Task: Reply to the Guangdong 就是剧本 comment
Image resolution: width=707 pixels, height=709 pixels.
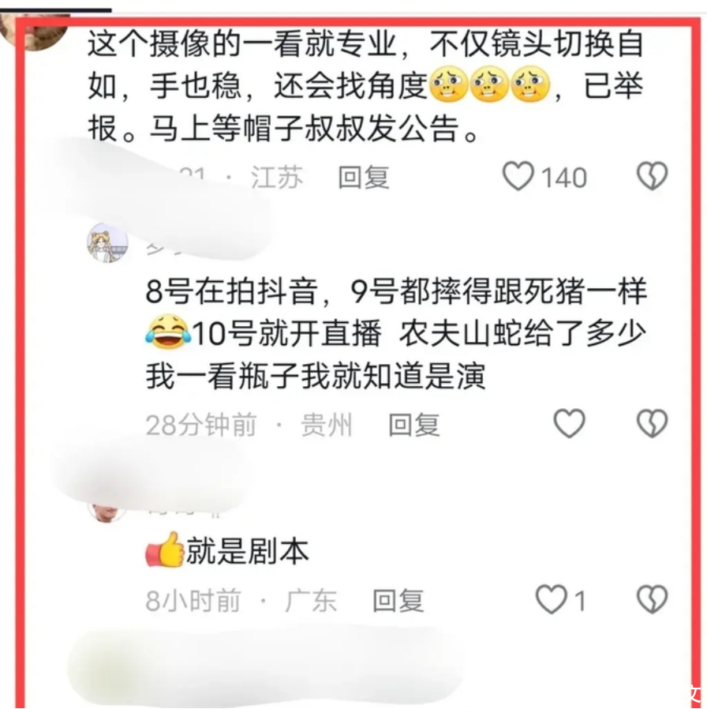Action: tap(398, 601)
